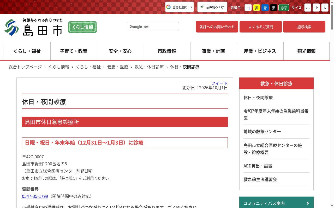
Task: Set text size to medium (中)
Action: [x=316, y=8]
